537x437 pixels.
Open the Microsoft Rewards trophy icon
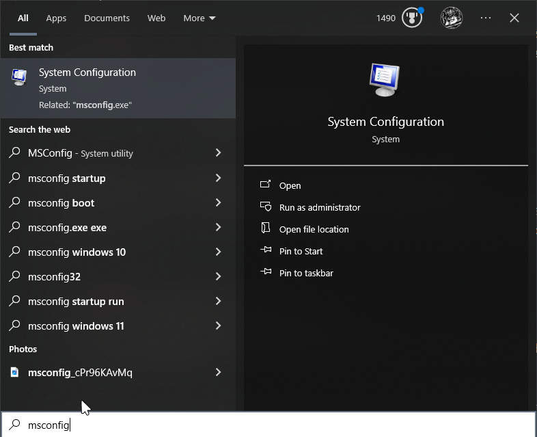tap(412, 18)
